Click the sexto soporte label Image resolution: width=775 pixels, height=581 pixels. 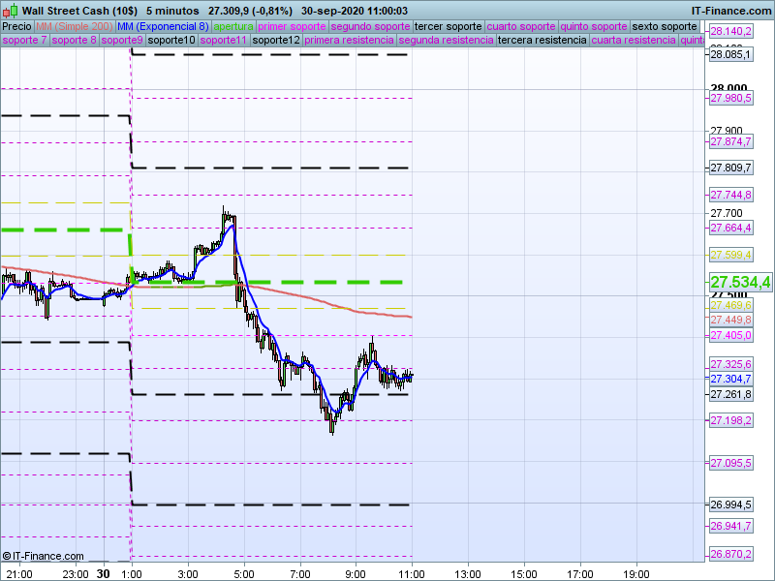click(x=665, y=27)
